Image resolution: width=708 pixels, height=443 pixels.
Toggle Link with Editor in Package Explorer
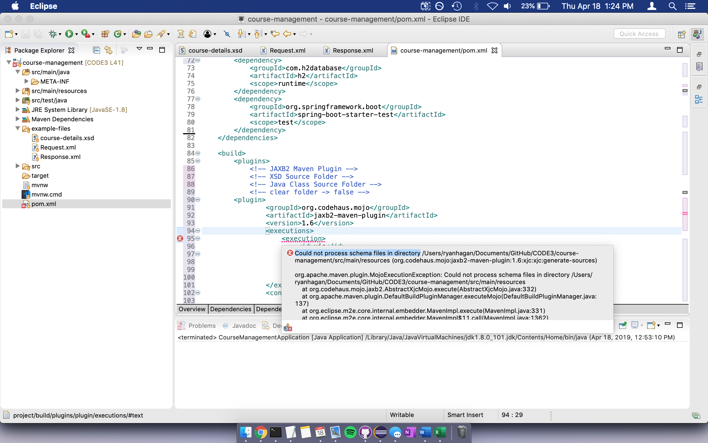point(108,50)
